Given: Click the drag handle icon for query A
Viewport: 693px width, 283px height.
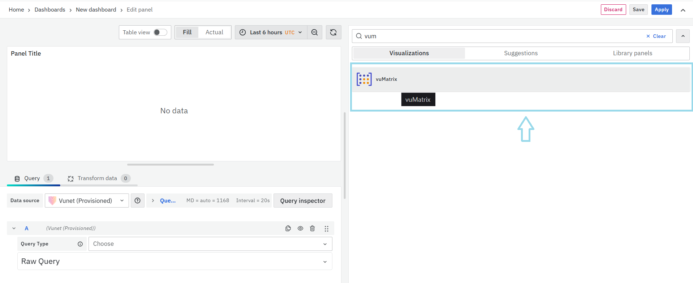Looking at the screenshot, I should [x=326, y=228].
